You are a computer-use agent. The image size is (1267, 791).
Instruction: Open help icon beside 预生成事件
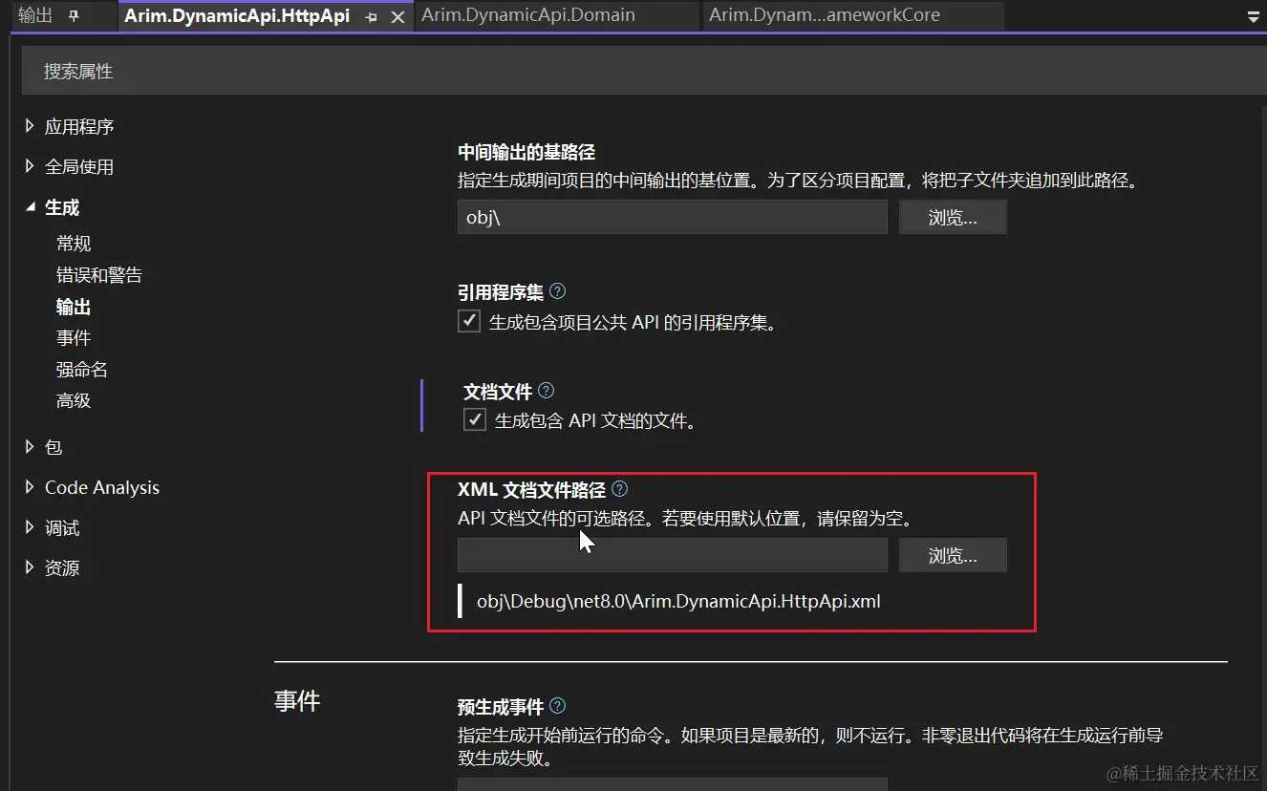coord(558,706)
